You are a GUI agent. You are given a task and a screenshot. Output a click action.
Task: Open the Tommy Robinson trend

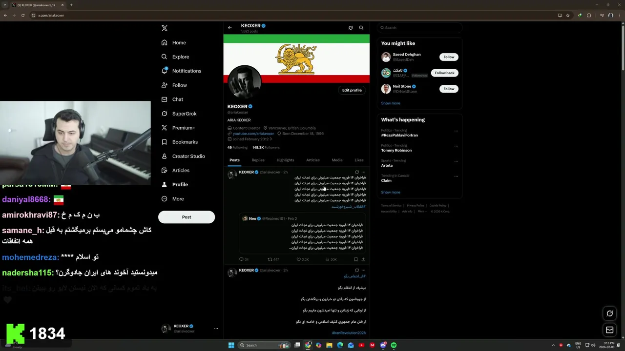point(396,150)
